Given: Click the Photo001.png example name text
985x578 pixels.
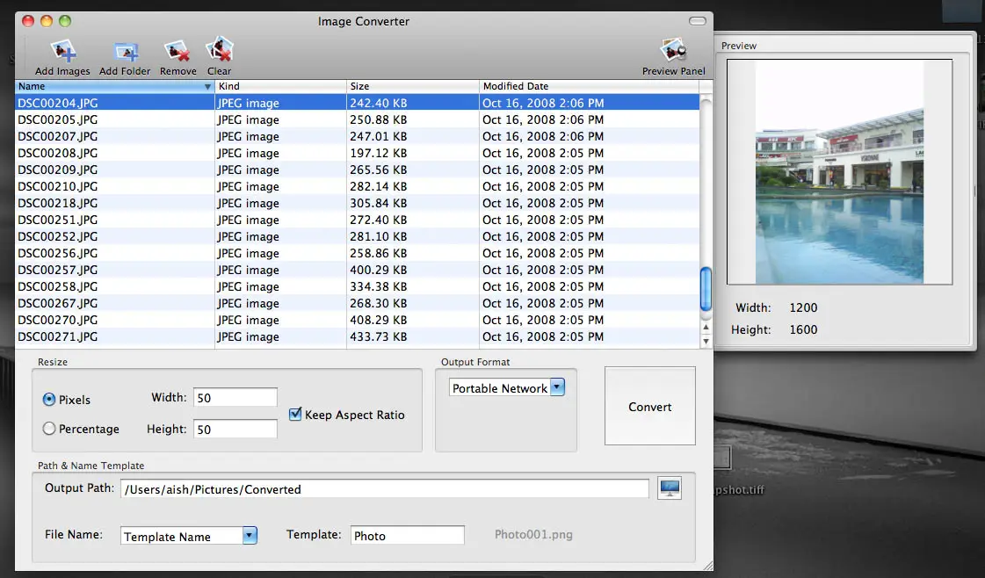Looking at the screenshot, I should [533, 535].
